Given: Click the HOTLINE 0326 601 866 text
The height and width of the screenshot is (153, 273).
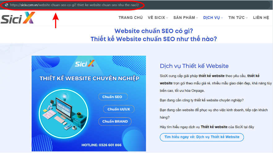Looking at the screenshot, I should click(102, 145).
